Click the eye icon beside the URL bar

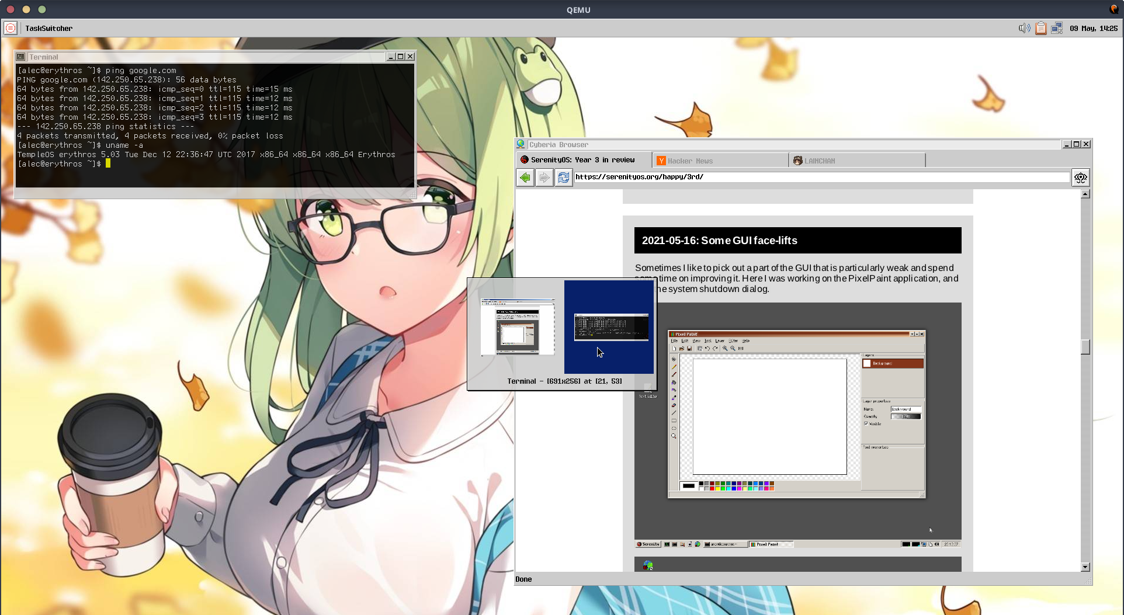click(1080, 178)
